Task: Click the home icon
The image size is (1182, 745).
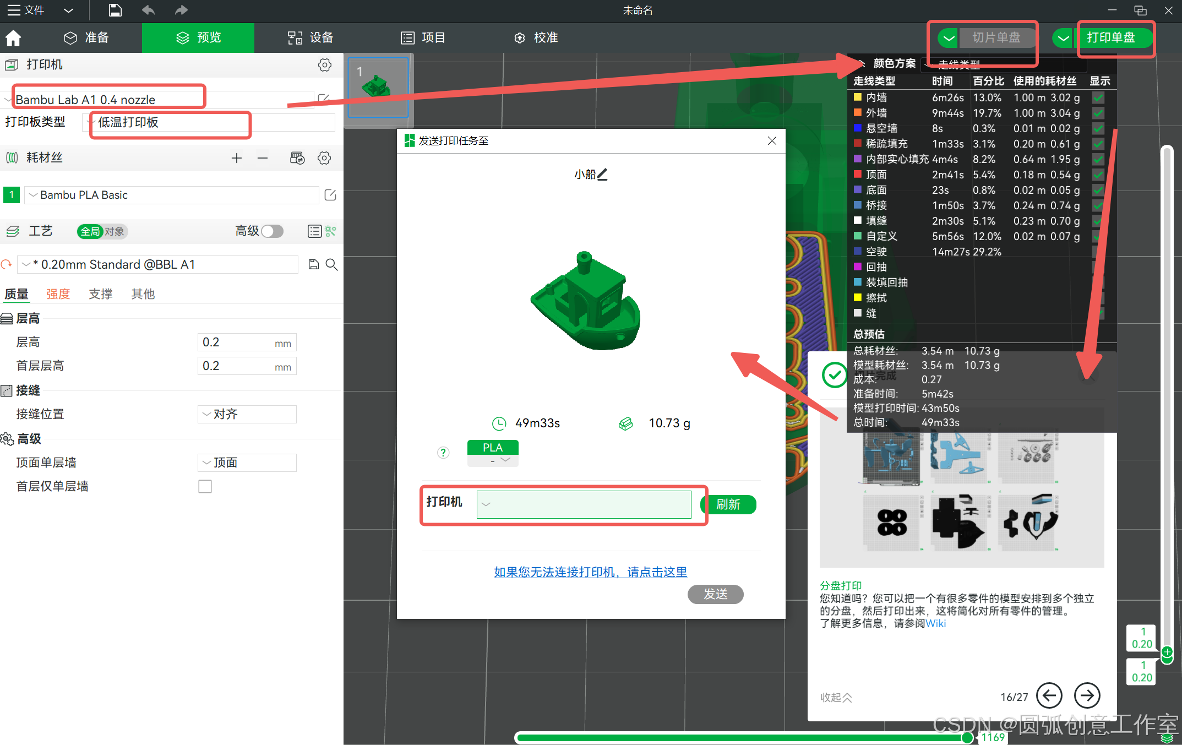Action: [x=13, y=38]
